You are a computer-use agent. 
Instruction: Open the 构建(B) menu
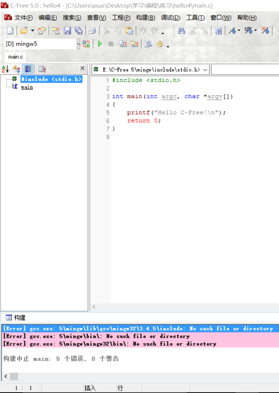coord(145,18)
